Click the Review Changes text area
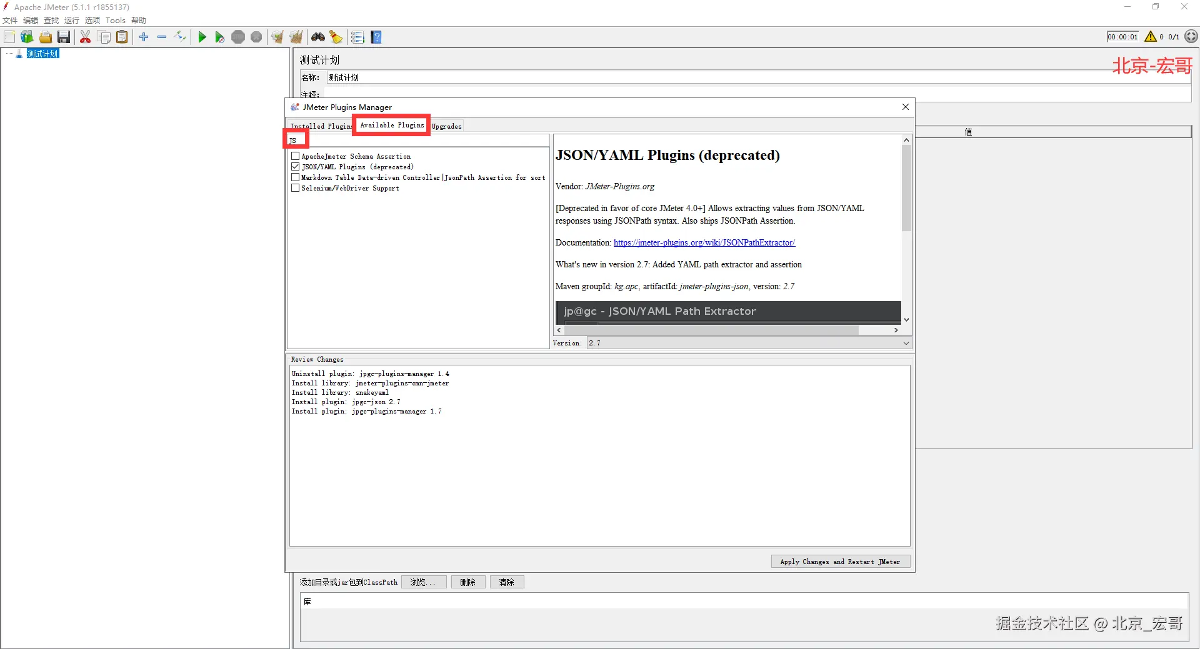 click(x=599, y=455)
